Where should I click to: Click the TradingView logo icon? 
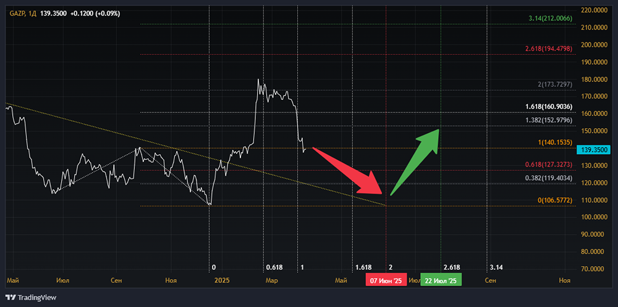[x=11, y=297]
